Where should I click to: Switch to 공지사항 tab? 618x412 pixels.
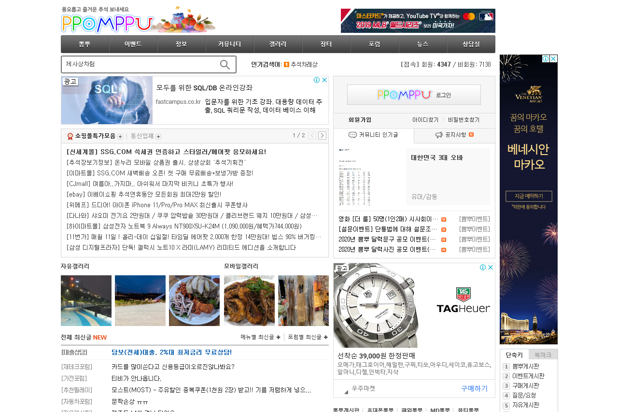(454, 135)
